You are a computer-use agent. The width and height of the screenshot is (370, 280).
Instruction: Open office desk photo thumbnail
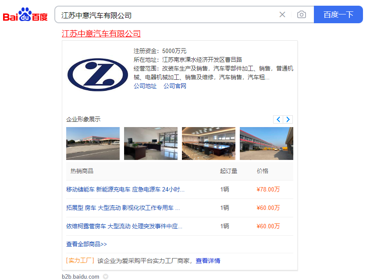click(x=150, y=143)
